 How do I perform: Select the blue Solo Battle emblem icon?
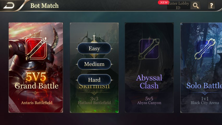[x=205, y=49]
